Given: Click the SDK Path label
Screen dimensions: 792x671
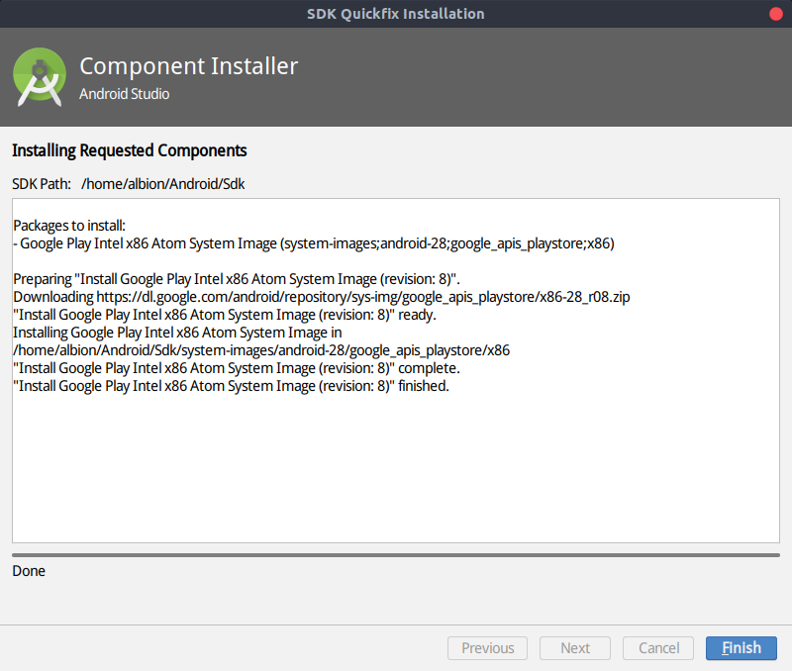Looking at the screenshot, I should (x=42, y=184).
